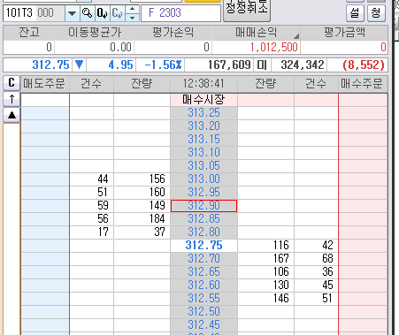The width and height of the screenshot is (399, 335).
Task: Select price 313.15 in the ladder
Action: click(203, 140)
